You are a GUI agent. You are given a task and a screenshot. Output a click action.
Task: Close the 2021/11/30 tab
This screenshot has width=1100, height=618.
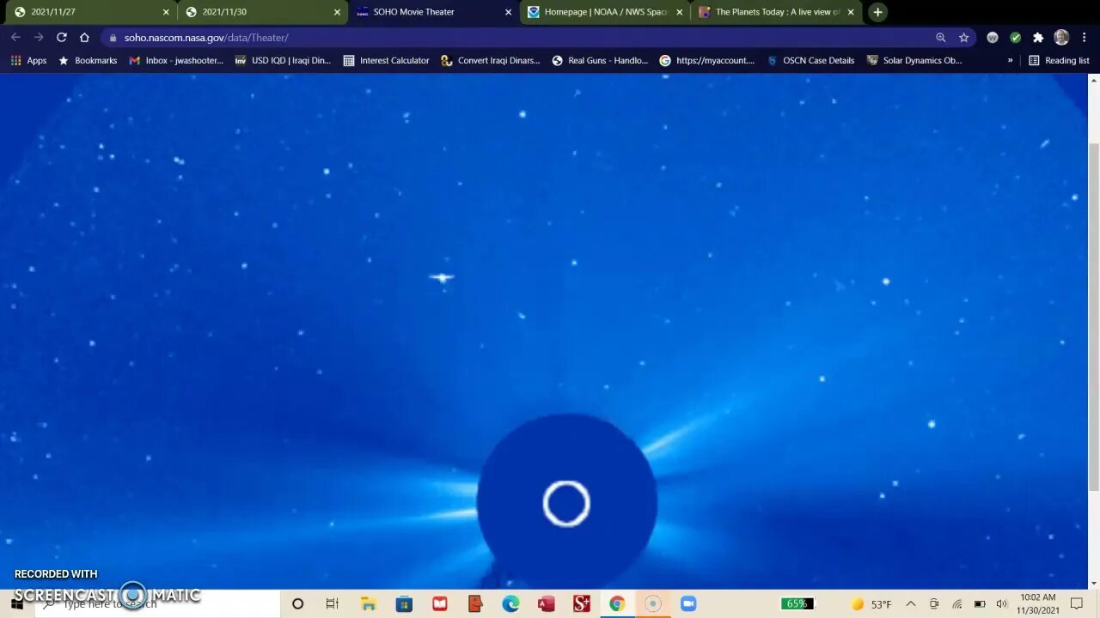pyautogui.click(x=337, y=12)
